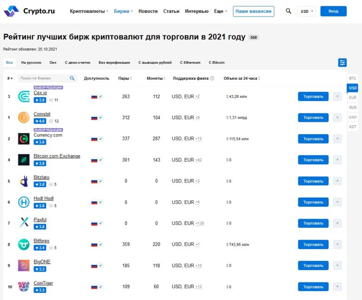Click the Paxful X logo
The height and width of the screenshot is (300, 362).
pos(24,223)
